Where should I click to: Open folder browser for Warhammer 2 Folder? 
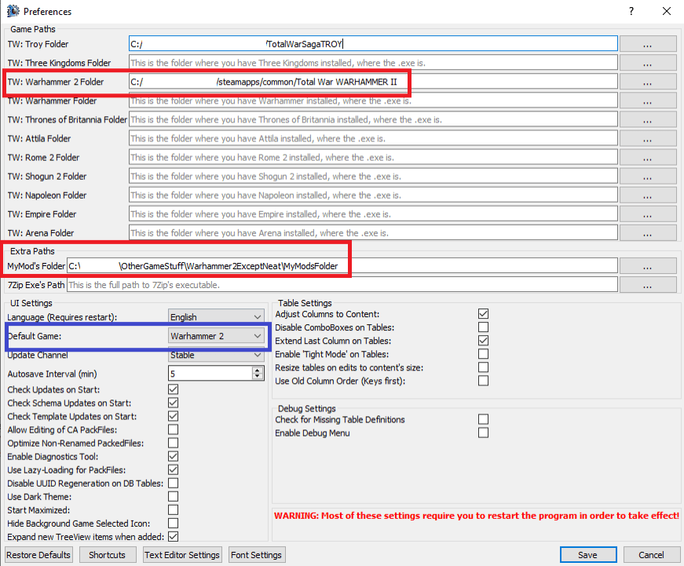tap(647, 82)
